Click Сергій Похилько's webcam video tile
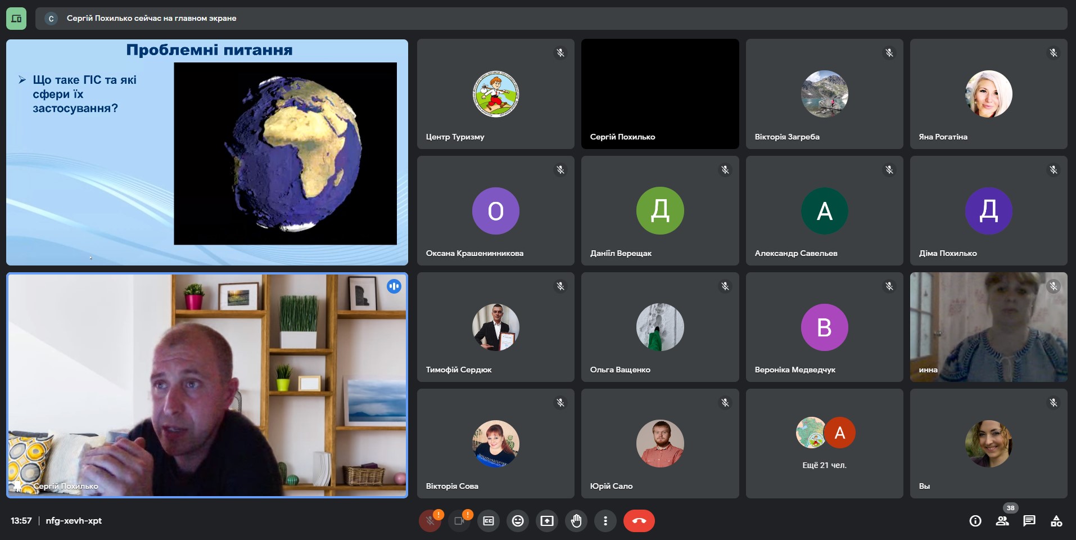 (207, 385)
